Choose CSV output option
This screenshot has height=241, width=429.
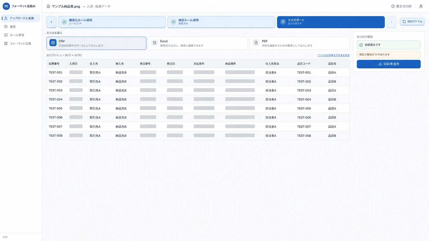[x=97, y=43]
